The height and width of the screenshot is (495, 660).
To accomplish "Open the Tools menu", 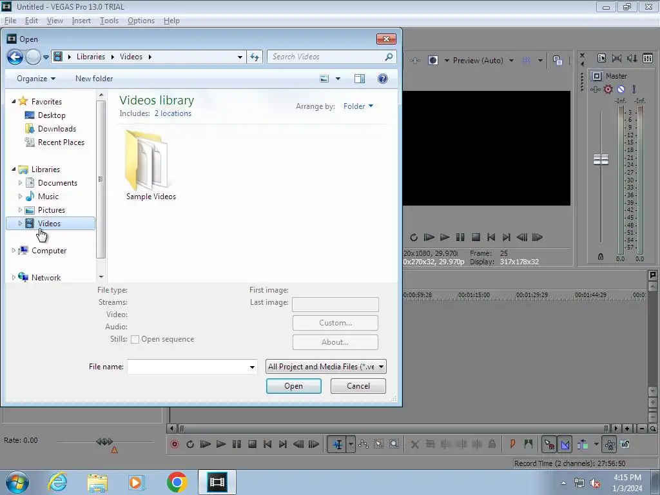I will (x=109, y=21).
